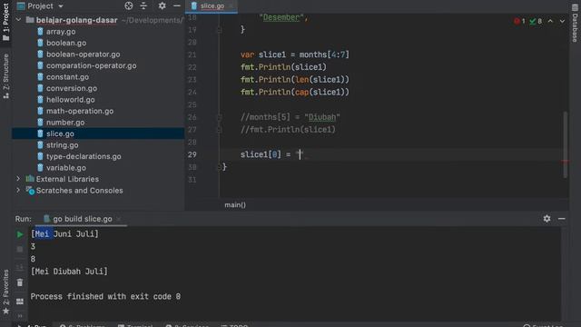Open string.go file
This screenshot has height=327, width=581.
63,145
